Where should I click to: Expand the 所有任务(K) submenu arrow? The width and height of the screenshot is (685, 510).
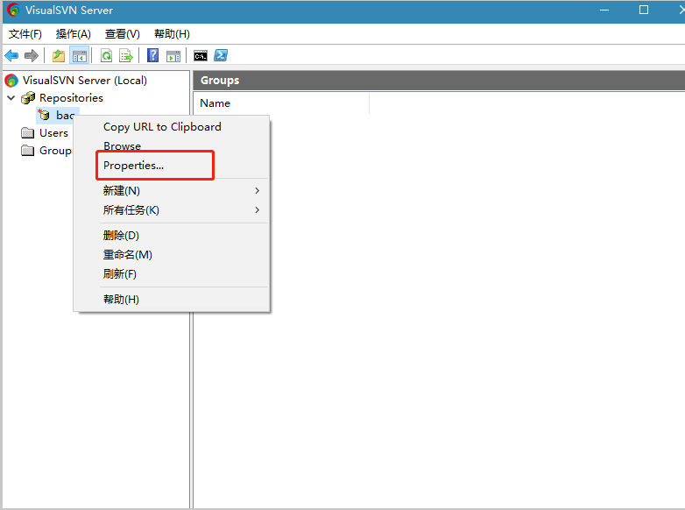[258, 210]
